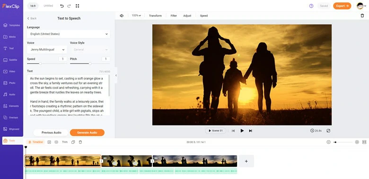Click the Previous Audio button
369x179 pixels.
click(51, 133)
